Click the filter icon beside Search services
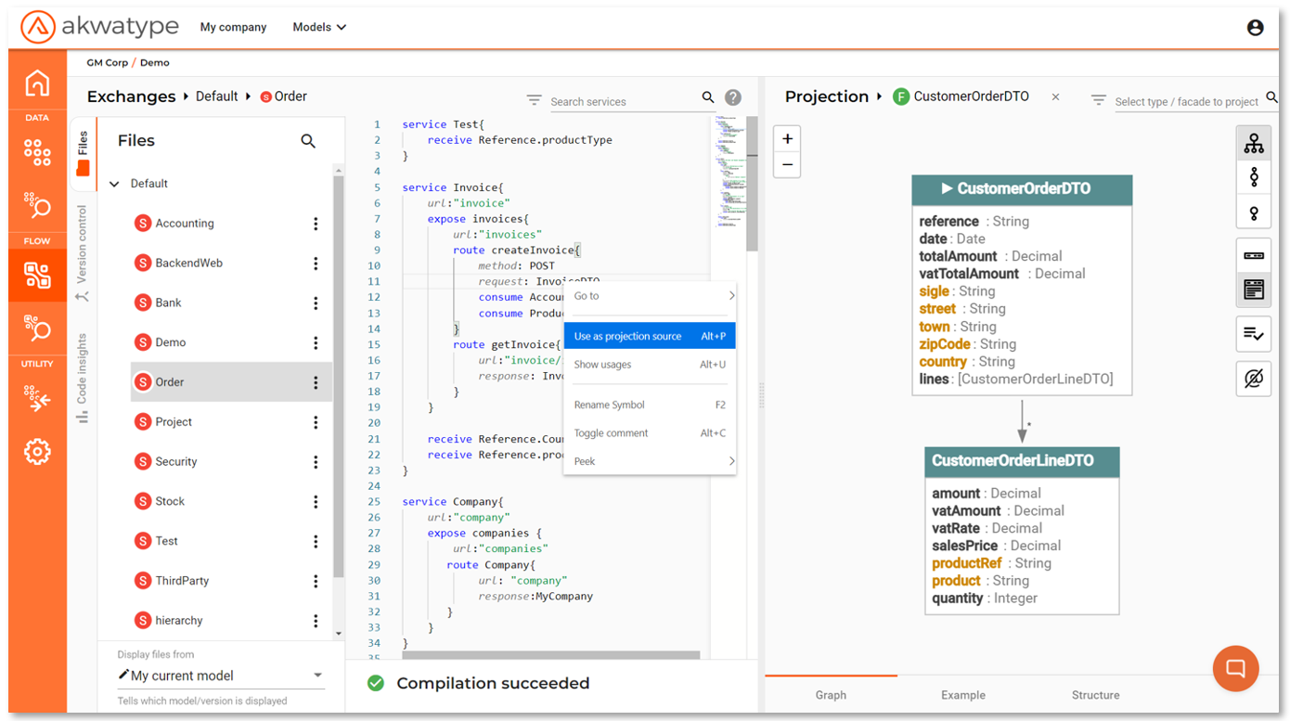Screen dimensions: 1290x721 [x=535, y=99]
